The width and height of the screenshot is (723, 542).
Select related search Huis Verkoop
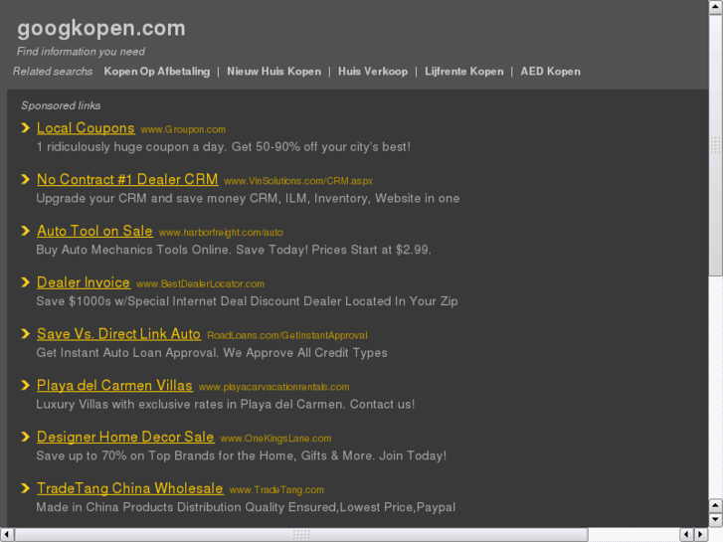coord(373,72)
